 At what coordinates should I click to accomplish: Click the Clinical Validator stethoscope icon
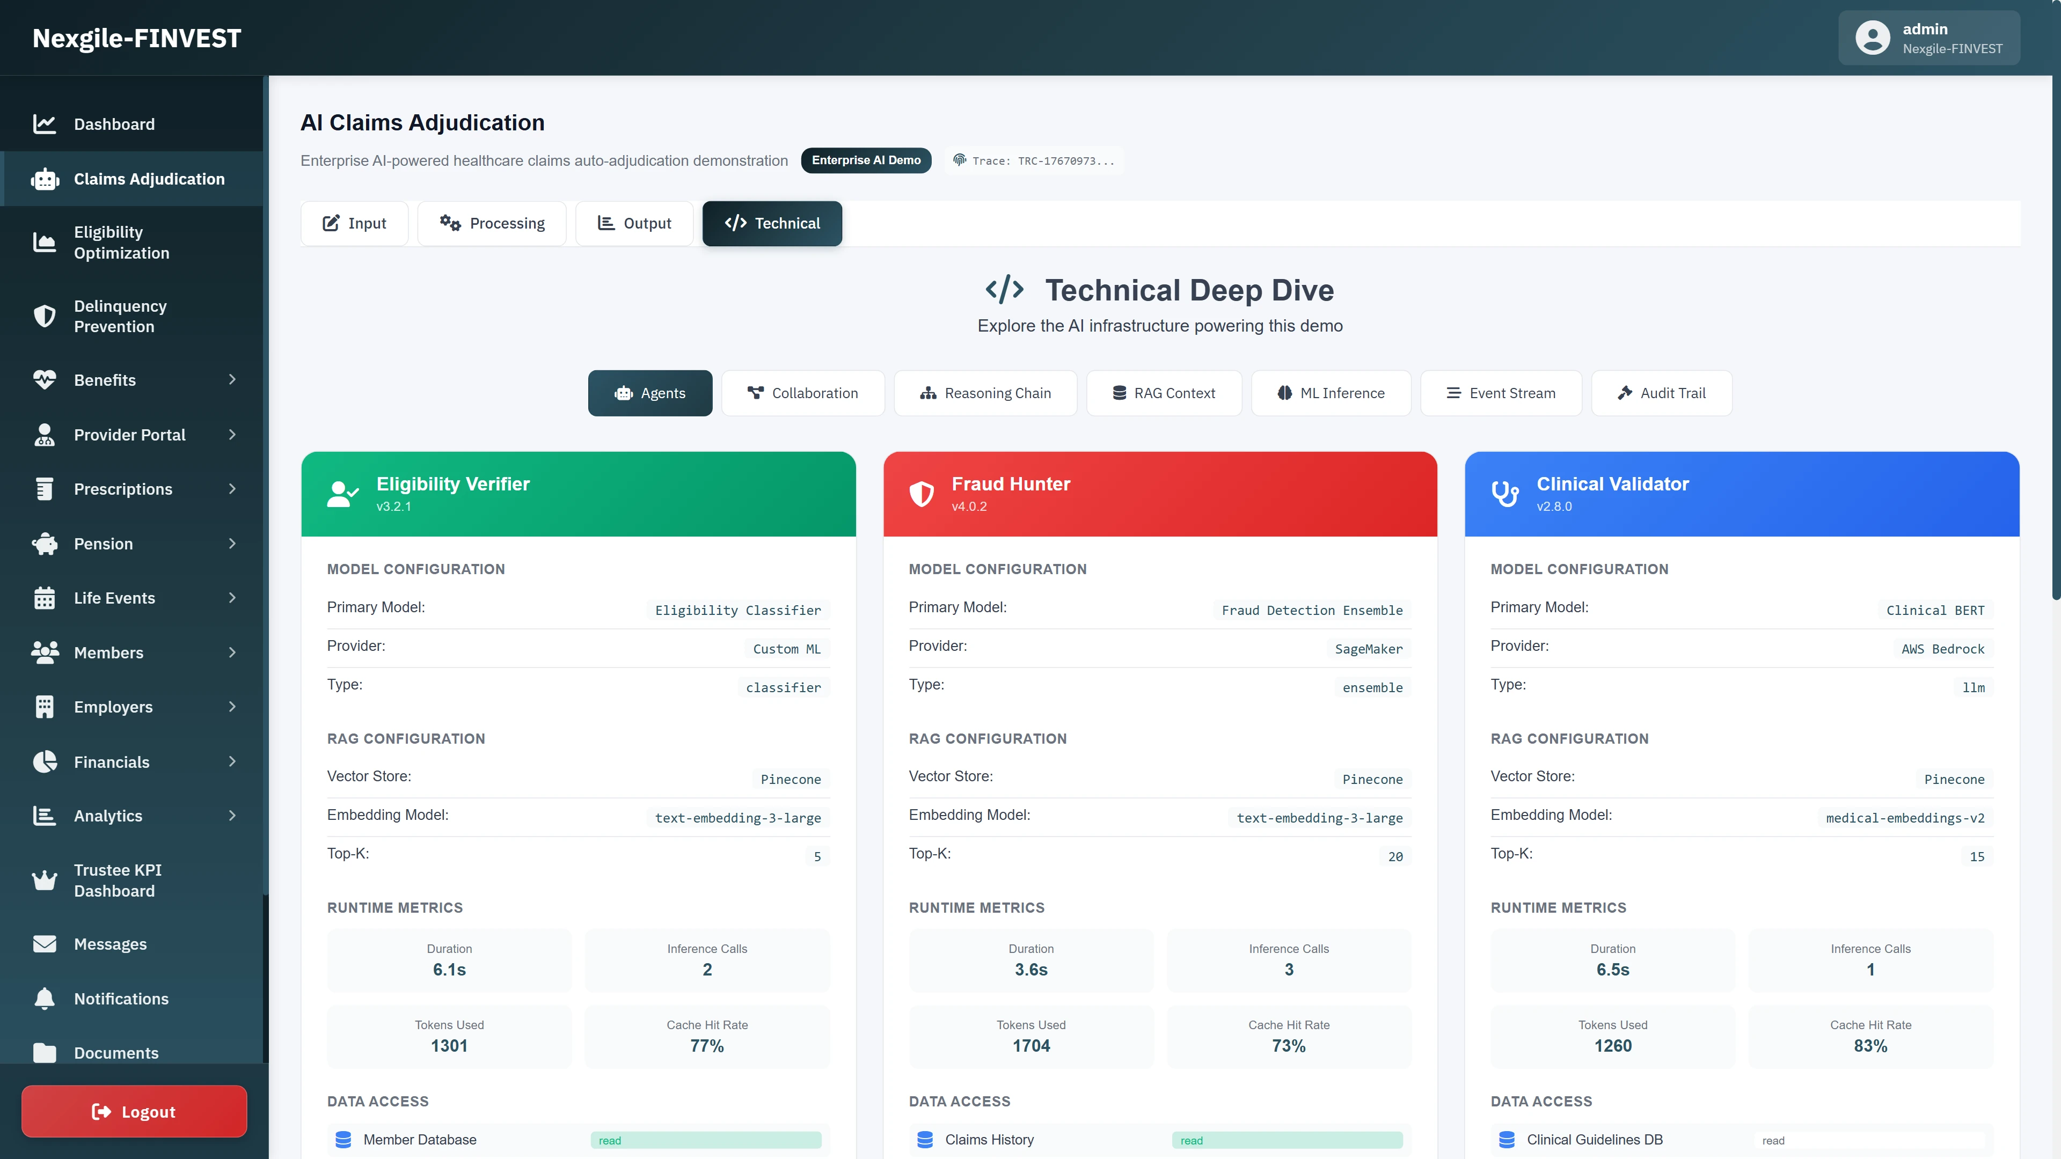click(x=1505, y=494)
